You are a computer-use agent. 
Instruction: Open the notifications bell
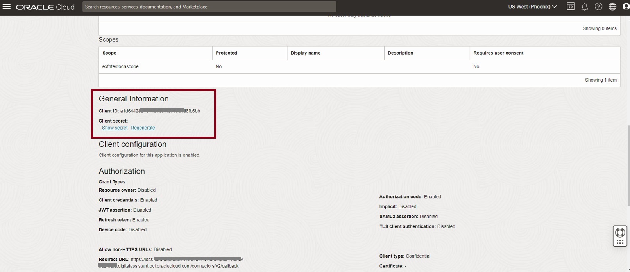[585, 7]
